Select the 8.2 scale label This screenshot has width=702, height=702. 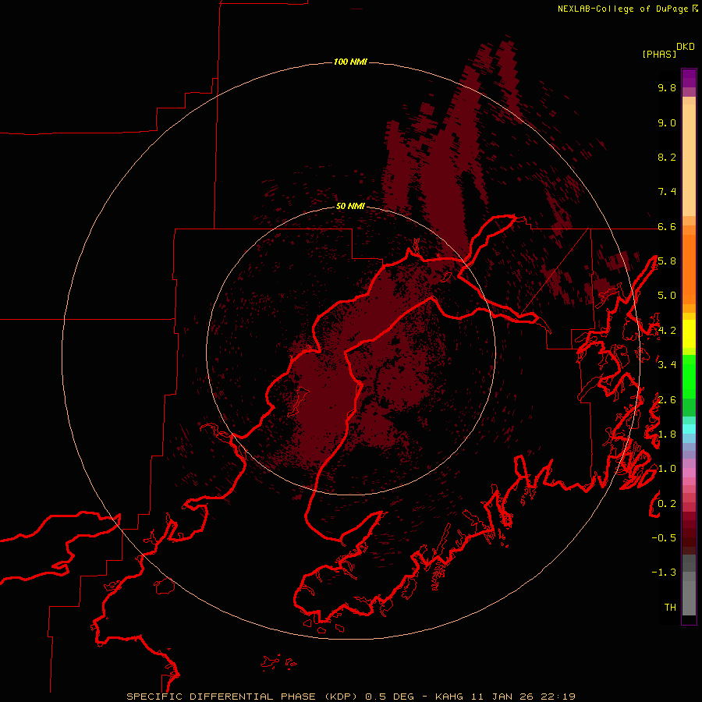(667, 157)
